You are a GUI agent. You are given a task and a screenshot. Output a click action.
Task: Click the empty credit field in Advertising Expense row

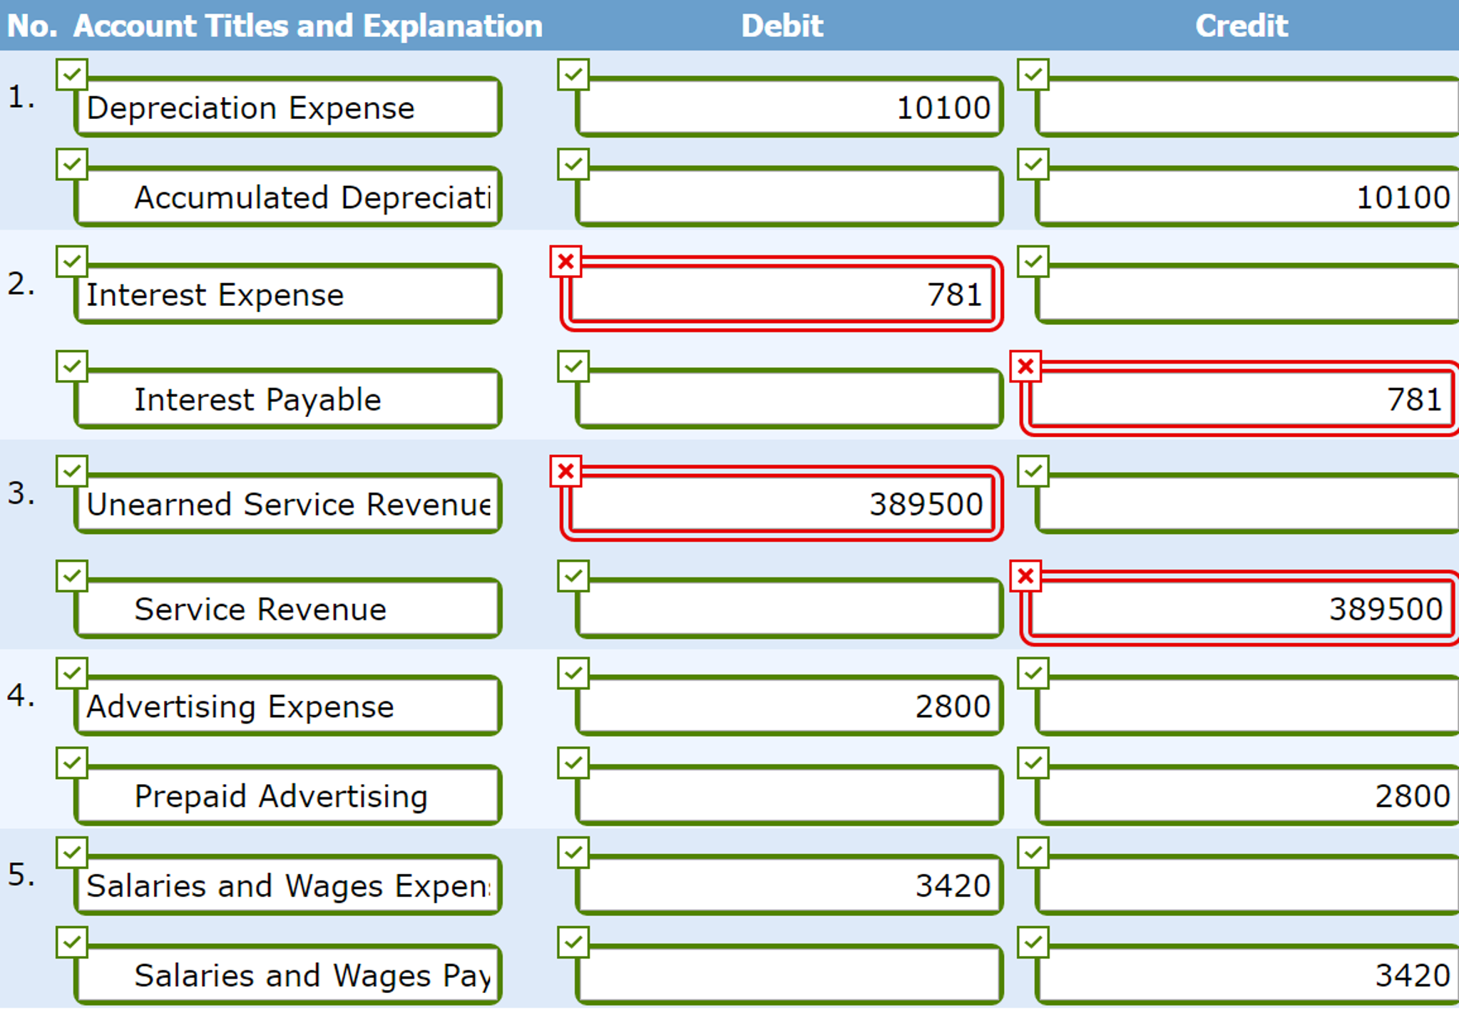[1248, 706]
